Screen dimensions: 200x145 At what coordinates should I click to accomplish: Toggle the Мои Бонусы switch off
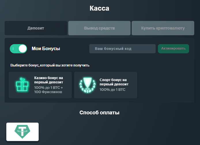coord(18,49)
